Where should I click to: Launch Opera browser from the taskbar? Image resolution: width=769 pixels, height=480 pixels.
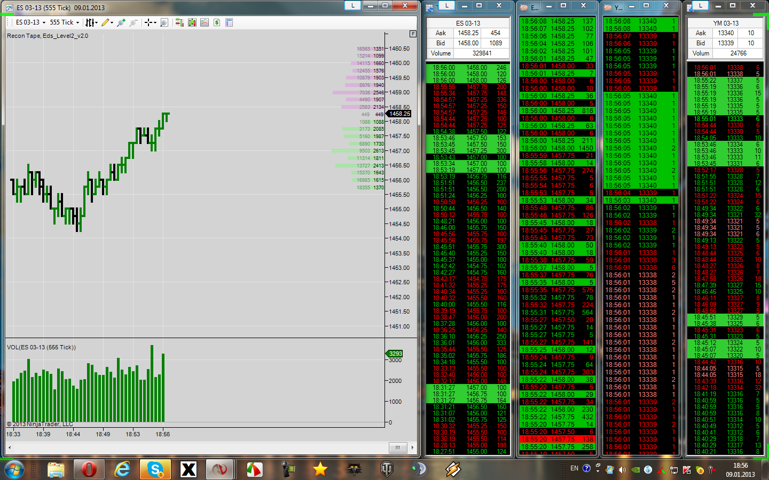[x=89, y=469]
